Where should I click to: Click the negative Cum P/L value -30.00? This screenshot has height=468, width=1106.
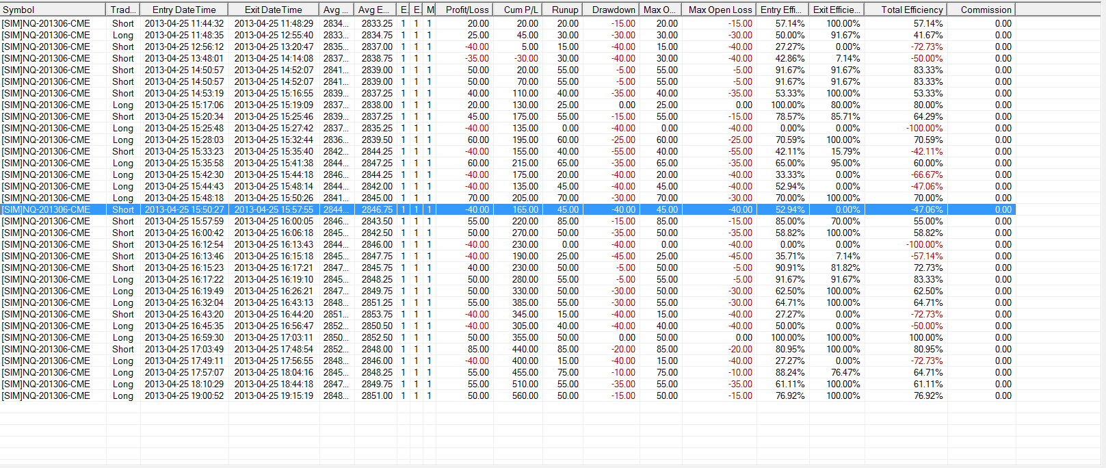point(526,58)
